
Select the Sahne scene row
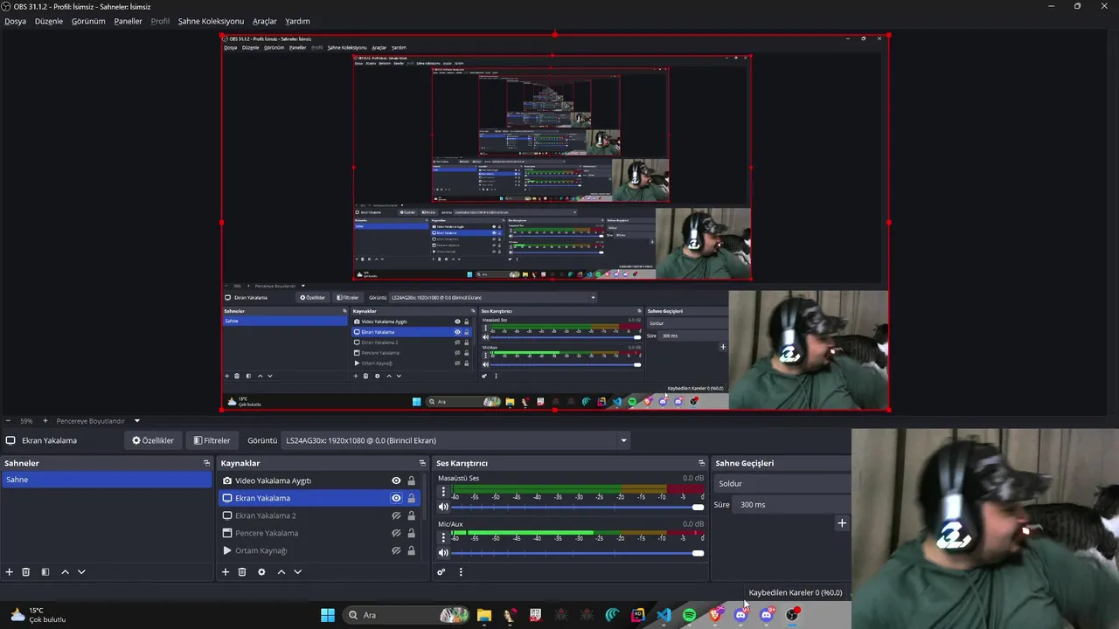107,480
